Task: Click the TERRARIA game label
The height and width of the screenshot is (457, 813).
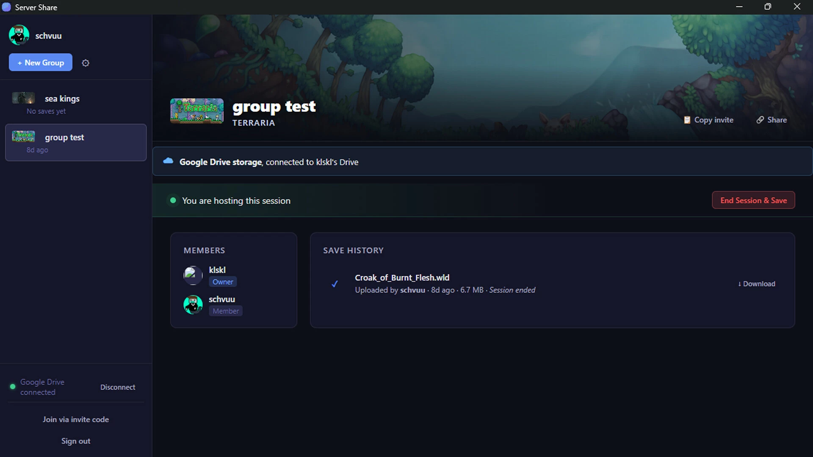Action: point(254,123)
